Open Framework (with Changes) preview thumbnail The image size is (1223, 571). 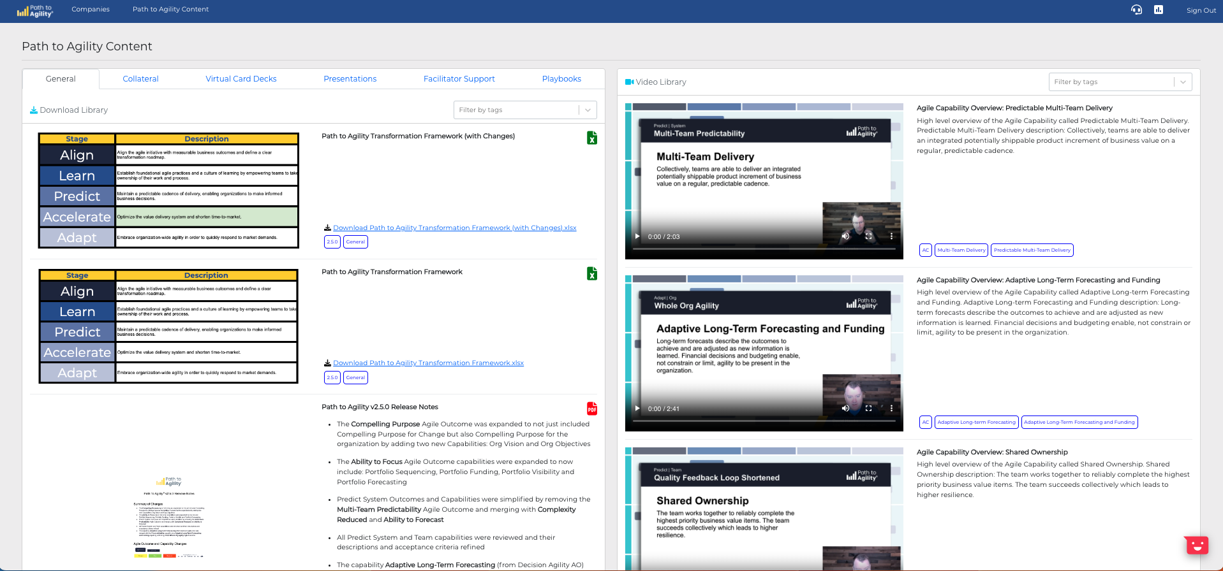(168, 191)
